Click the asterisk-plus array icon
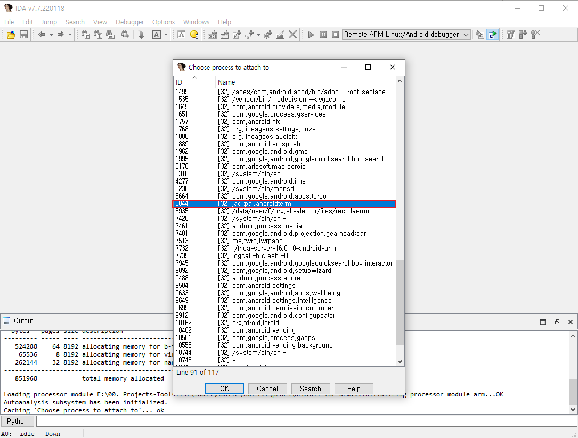Viewport: 578px width, 438px height. pos(268,35)
